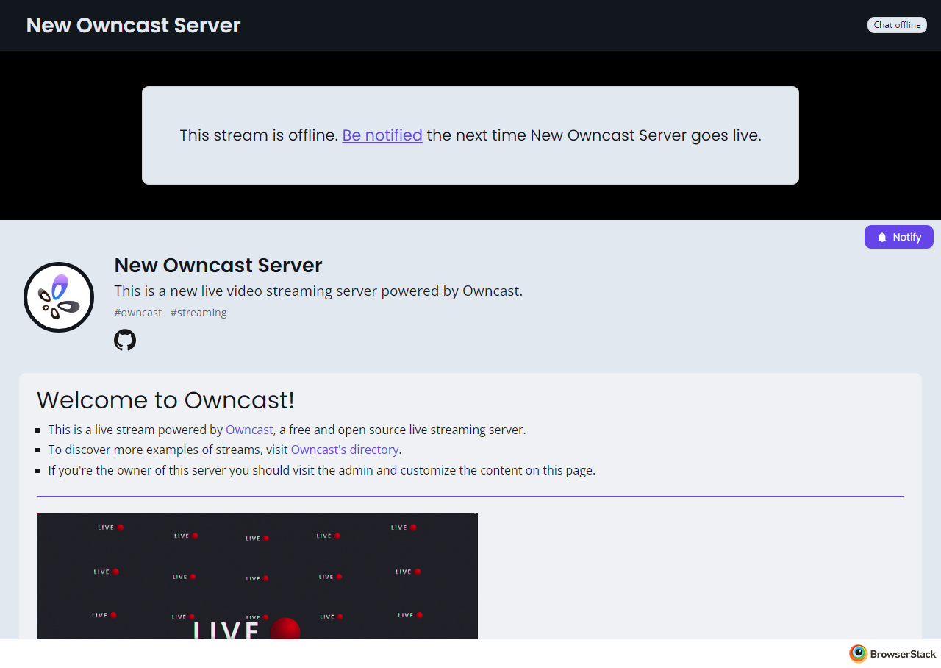Click the Owncast server logo avatar

[59, 297]
